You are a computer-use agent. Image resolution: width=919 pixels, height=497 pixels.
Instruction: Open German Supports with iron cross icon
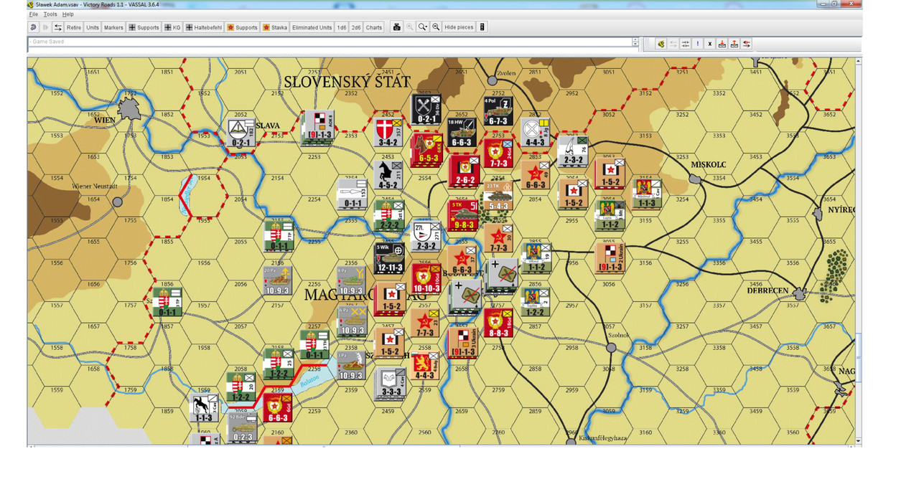coord(144,27)
